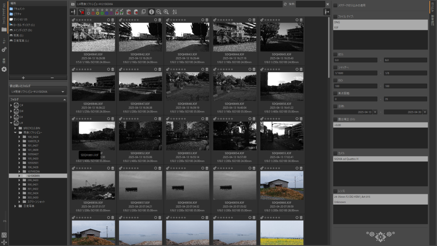This screenshot has width=437, height=246.
Task: Zoom in the thumbnails
Action: [166, 12]
